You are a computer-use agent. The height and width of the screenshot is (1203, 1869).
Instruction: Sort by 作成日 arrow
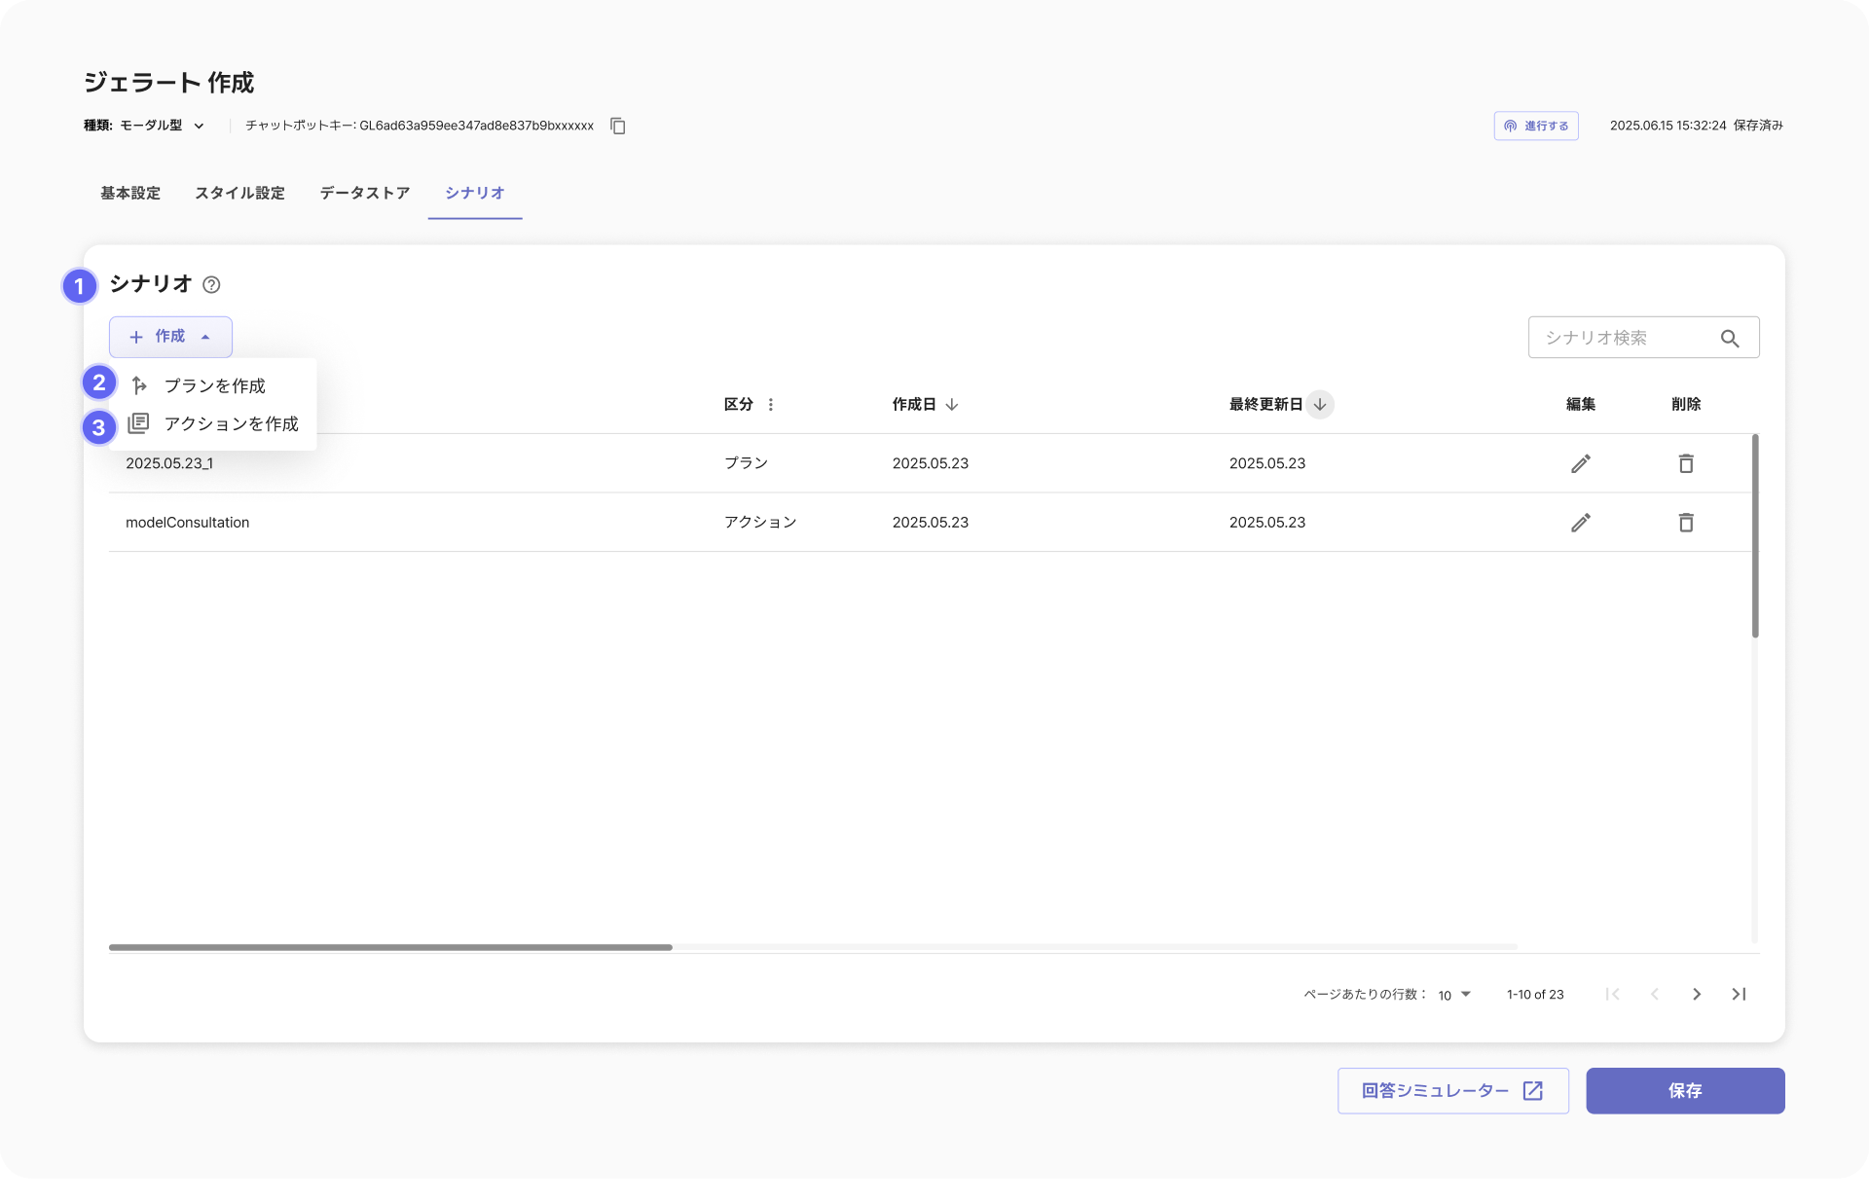point(951,404)
